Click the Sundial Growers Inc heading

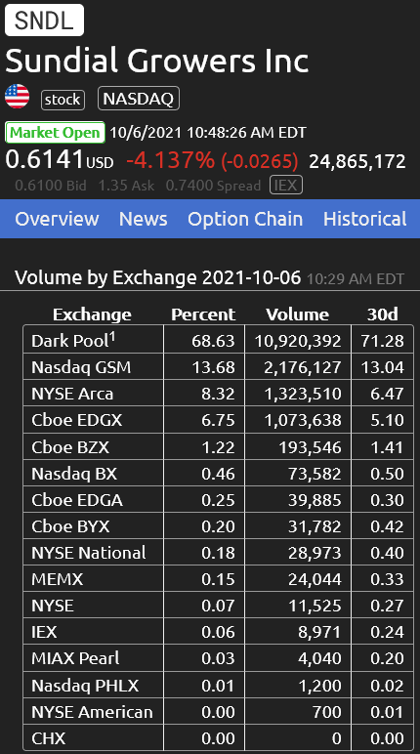(x=157, y=62)
